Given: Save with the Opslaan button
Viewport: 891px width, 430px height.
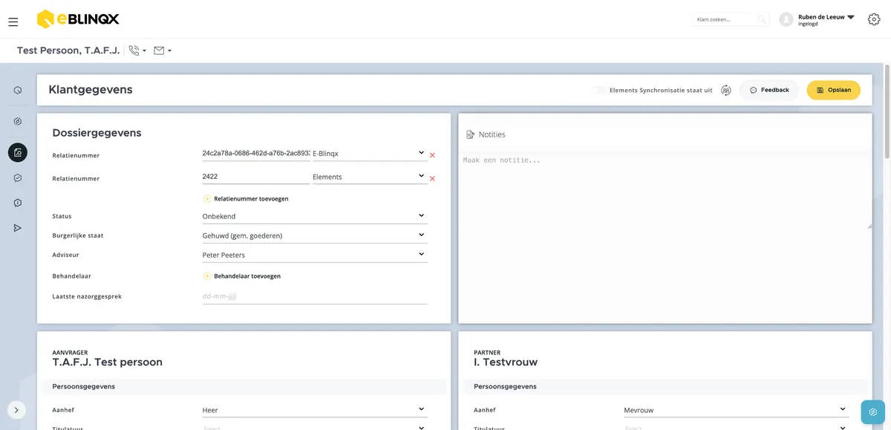Looking at the screenshot, I should tap(834, 90).
